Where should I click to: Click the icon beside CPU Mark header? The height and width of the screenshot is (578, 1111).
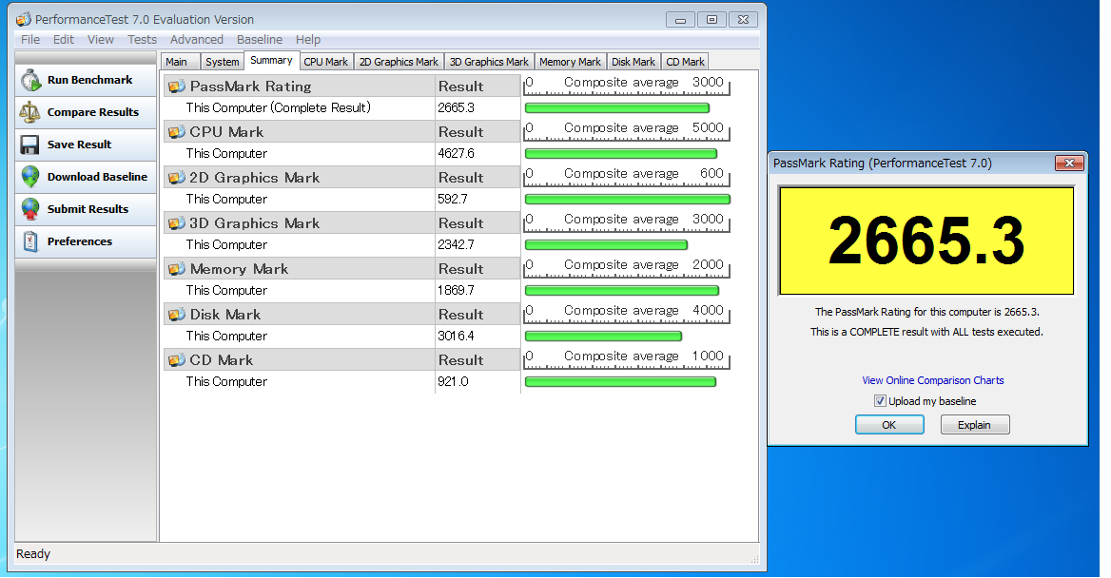click(x=176, y=132)
